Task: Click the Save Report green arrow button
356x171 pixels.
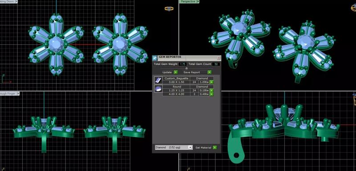Action: click(x=209, y=72)
